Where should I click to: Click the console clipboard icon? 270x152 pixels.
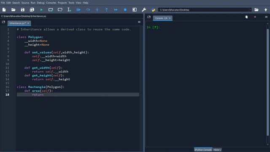pos(246,17)
